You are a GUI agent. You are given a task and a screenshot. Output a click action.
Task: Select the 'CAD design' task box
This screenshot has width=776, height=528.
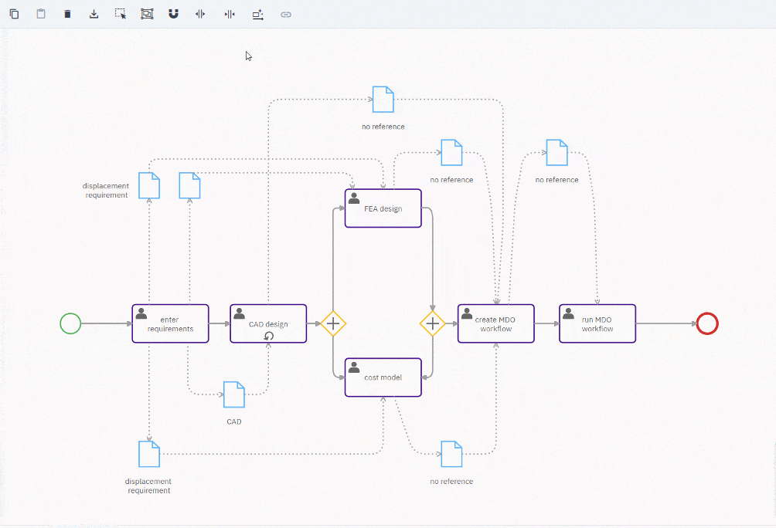click(x=268, y=323)
